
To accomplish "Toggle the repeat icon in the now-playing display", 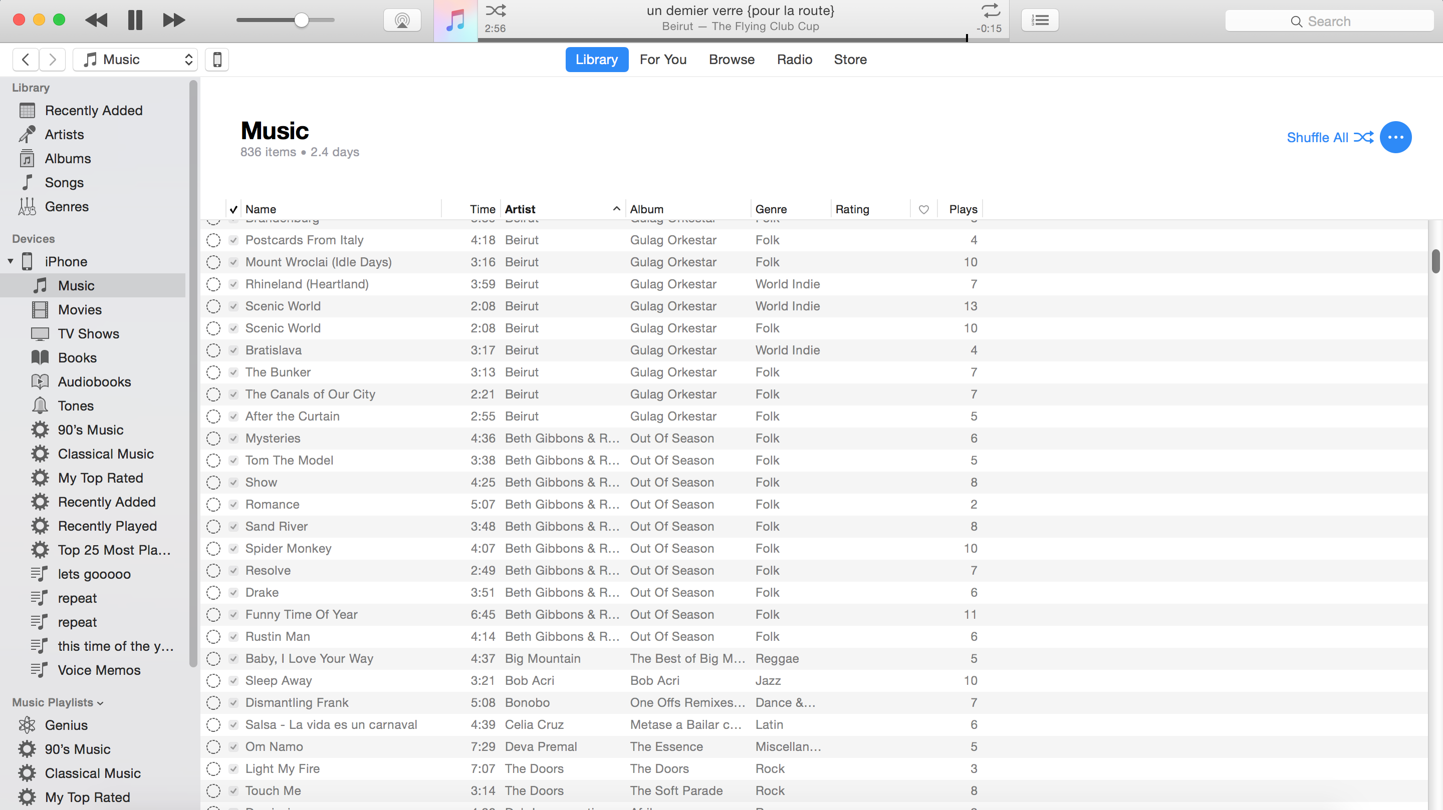I will (990, 11).
